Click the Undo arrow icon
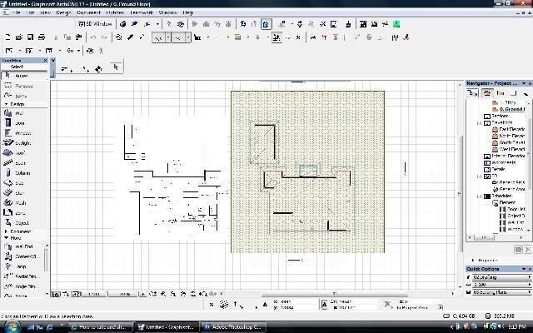533x333 pixels. click(x=93, y=37)
